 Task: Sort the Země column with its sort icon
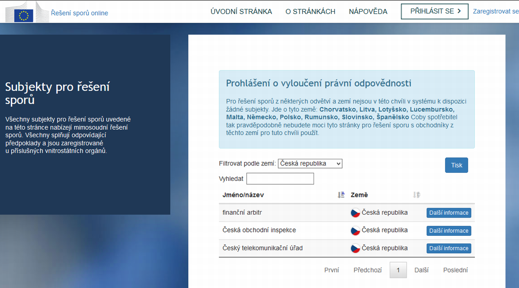tap(416, 195)
